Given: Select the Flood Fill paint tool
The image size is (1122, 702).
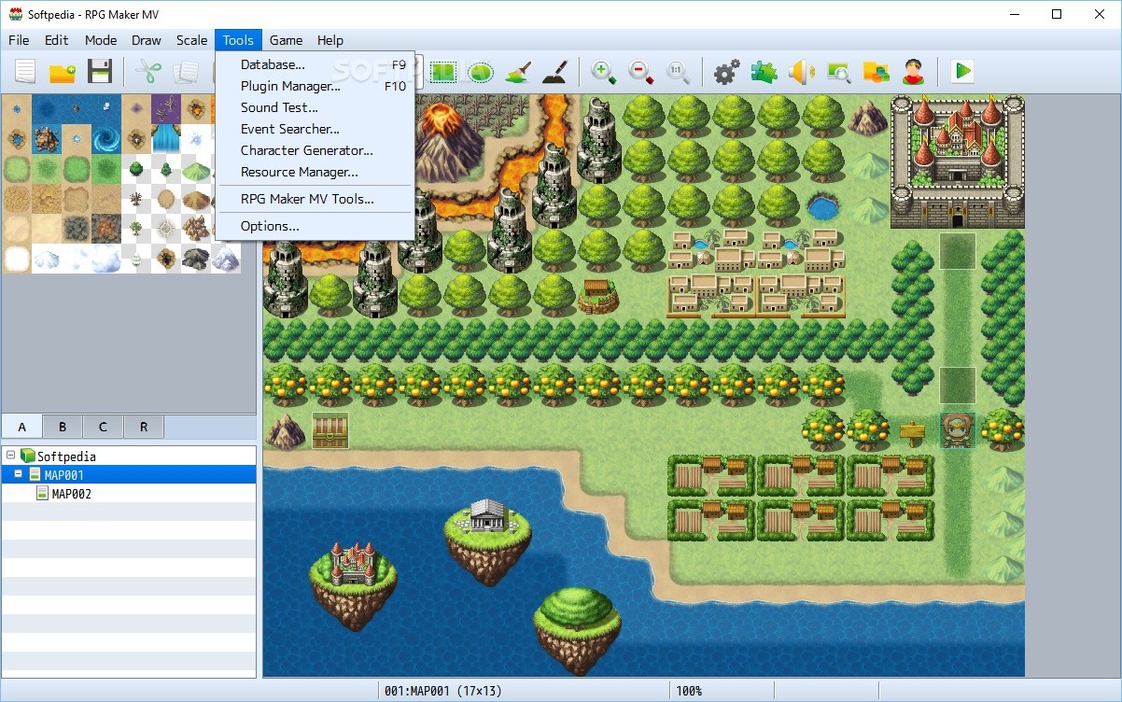Looking at the screenshot, I should (518, 72).
